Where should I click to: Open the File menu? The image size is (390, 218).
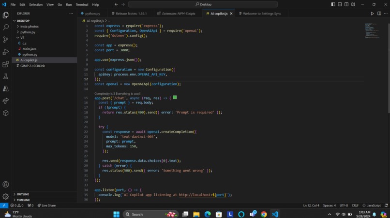click(x=13, y=4)
